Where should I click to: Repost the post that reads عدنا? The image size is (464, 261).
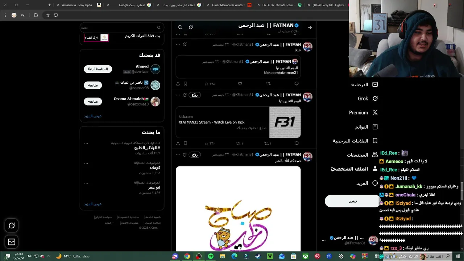click(268, 84)
